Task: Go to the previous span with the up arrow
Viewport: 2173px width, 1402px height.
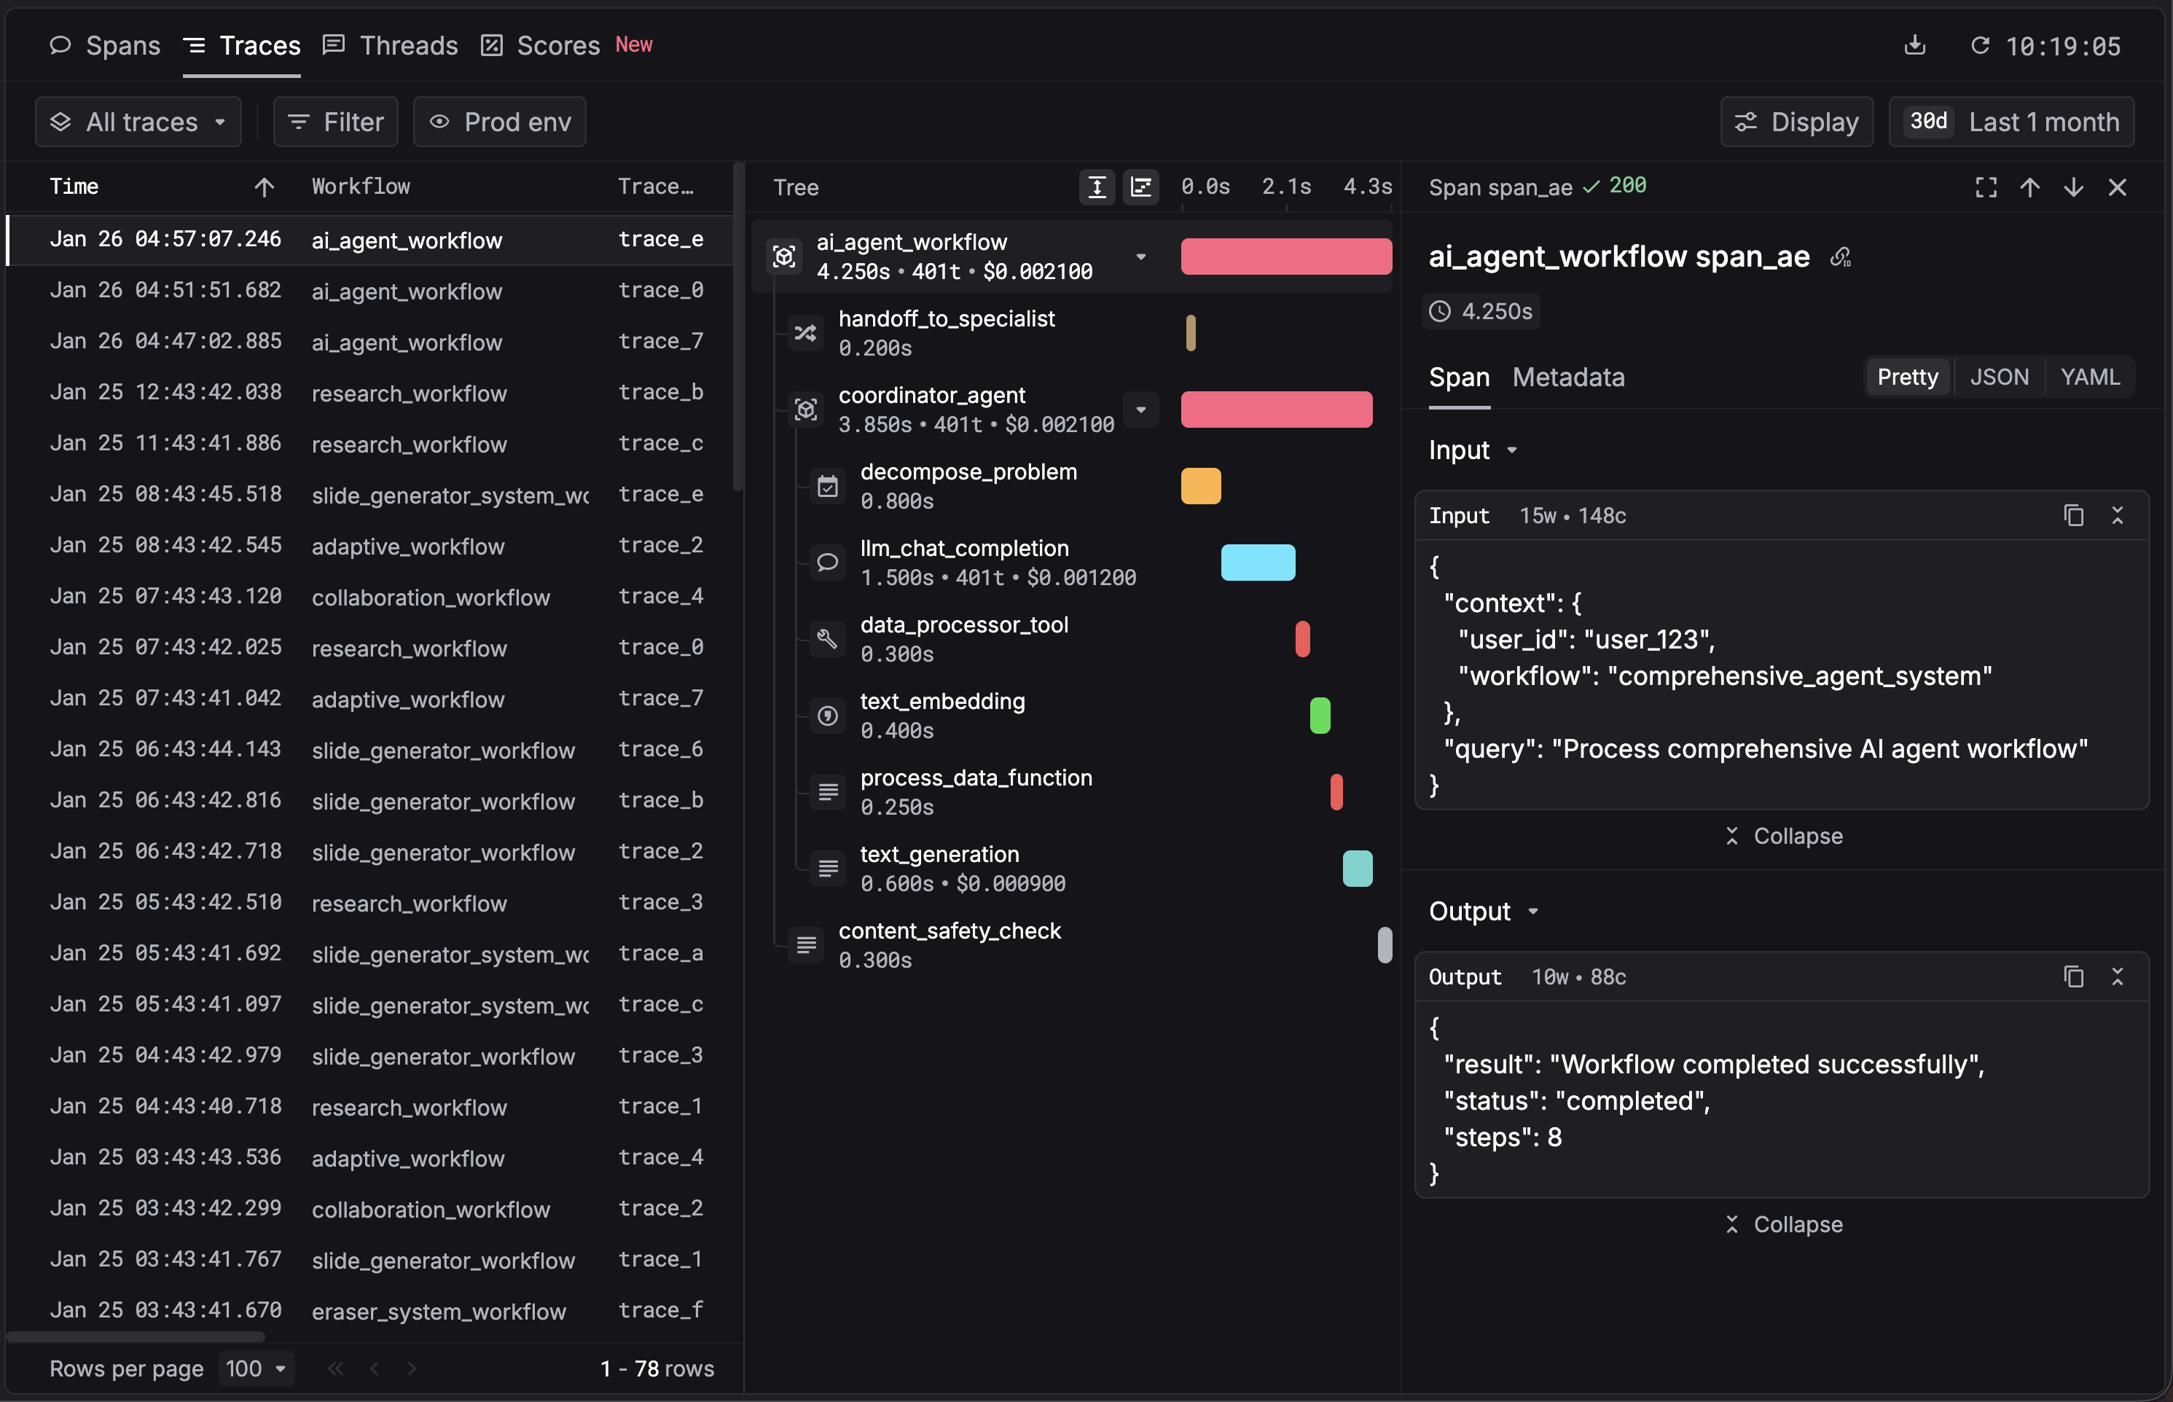Action: click(x=2029, y=187)
